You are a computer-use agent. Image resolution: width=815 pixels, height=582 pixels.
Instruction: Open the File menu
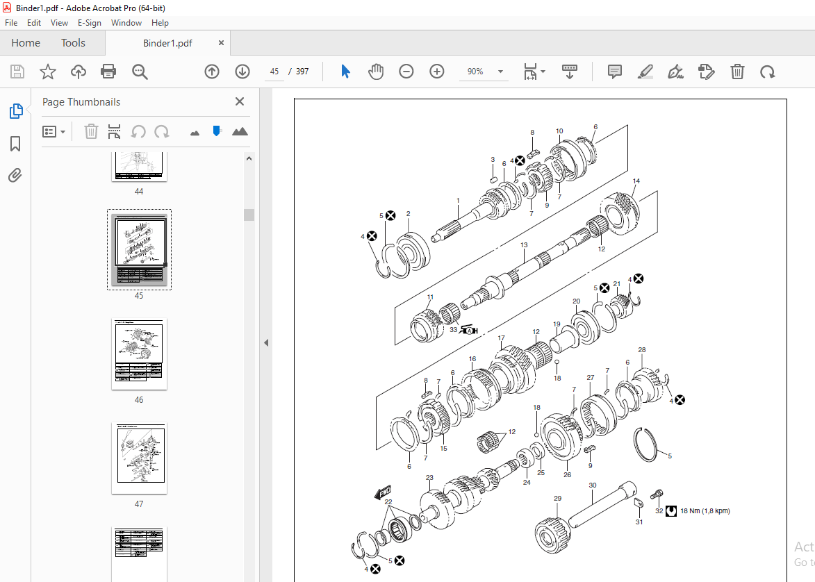coord(11,23)
